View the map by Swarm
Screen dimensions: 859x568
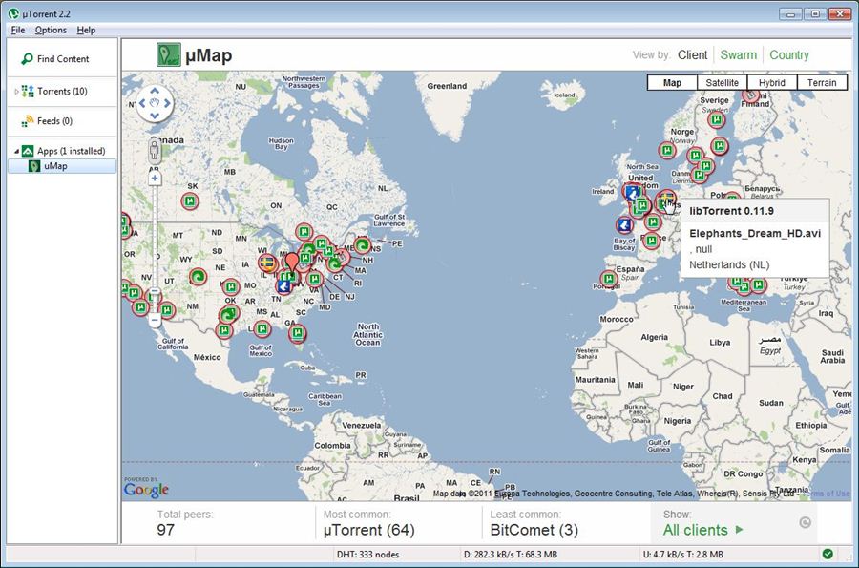(x=738, y=54)
